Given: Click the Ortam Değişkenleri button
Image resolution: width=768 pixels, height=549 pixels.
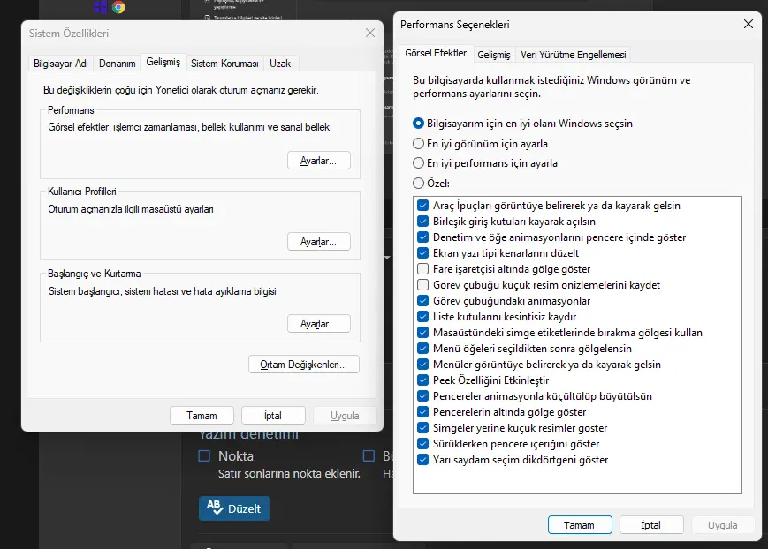Looking at the screenshot, I should tap(304, 365).
